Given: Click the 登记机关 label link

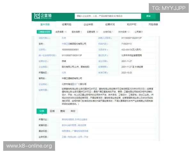Looking at the screenshot, I should point(103,56).
